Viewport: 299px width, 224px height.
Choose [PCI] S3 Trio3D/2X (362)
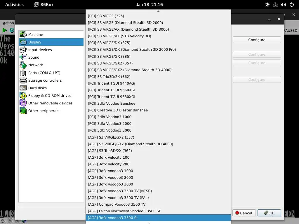pos(158,77)
